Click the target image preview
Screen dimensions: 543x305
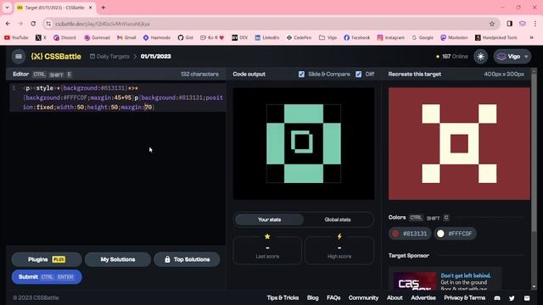[459, 143]
